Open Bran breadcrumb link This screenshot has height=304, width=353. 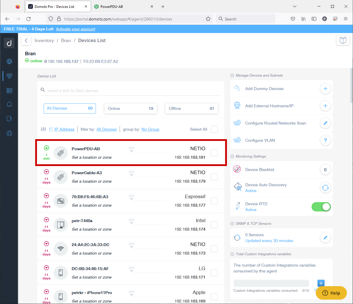click(x=66, y=40)
